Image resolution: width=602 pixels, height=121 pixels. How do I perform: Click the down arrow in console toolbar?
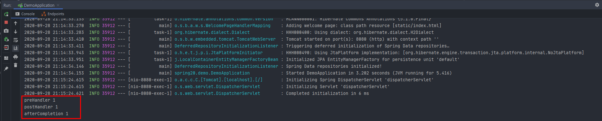[16, 32]
